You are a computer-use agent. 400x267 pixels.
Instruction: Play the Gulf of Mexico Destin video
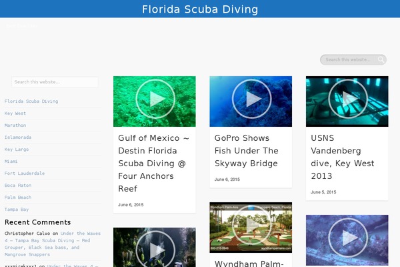(x=155, y=99)
